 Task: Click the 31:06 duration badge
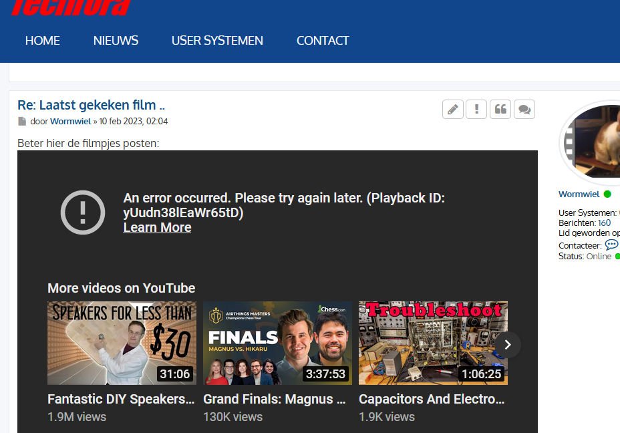pos(175,374)
